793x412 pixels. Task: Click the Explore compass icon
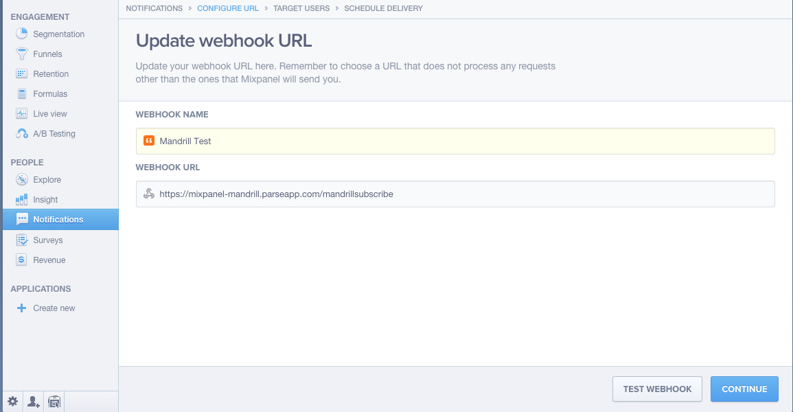click(22, 179)
